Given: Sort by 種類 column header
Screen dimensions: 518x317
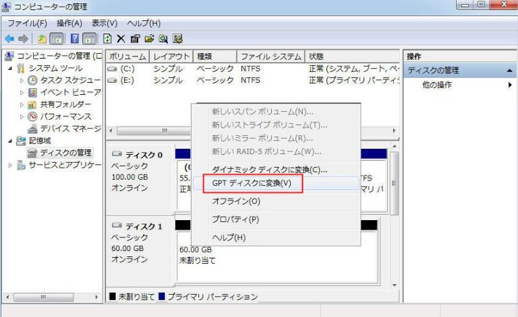Looking at the screenshot, I should click(215, 57).
